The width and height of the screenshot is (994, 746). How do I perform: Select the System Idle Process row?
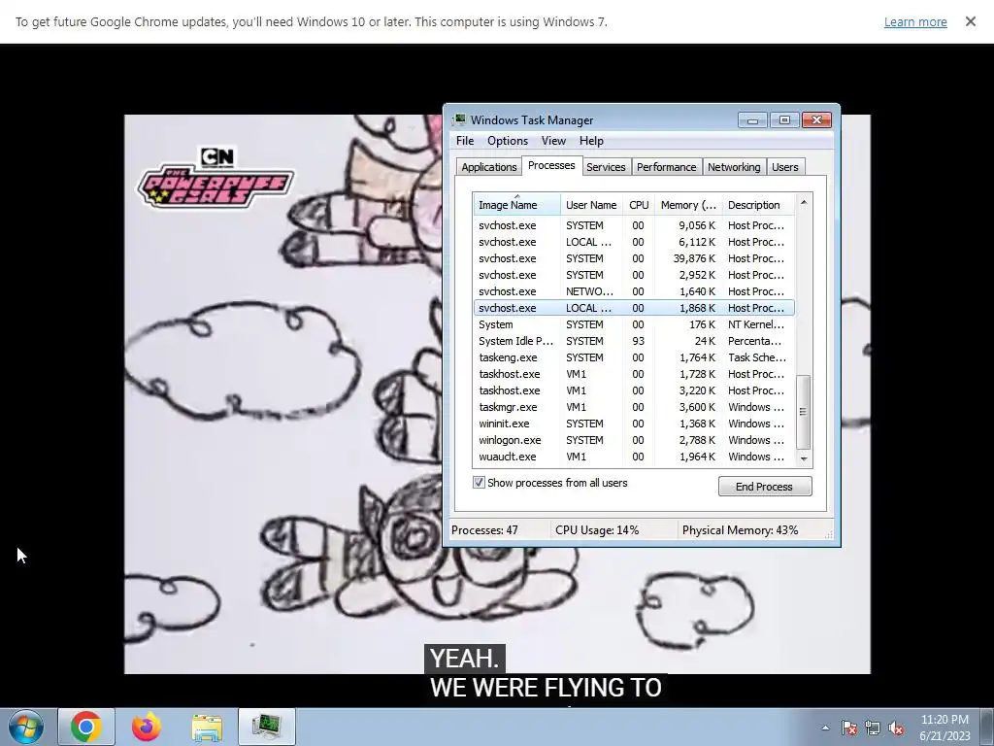[634, 341]
